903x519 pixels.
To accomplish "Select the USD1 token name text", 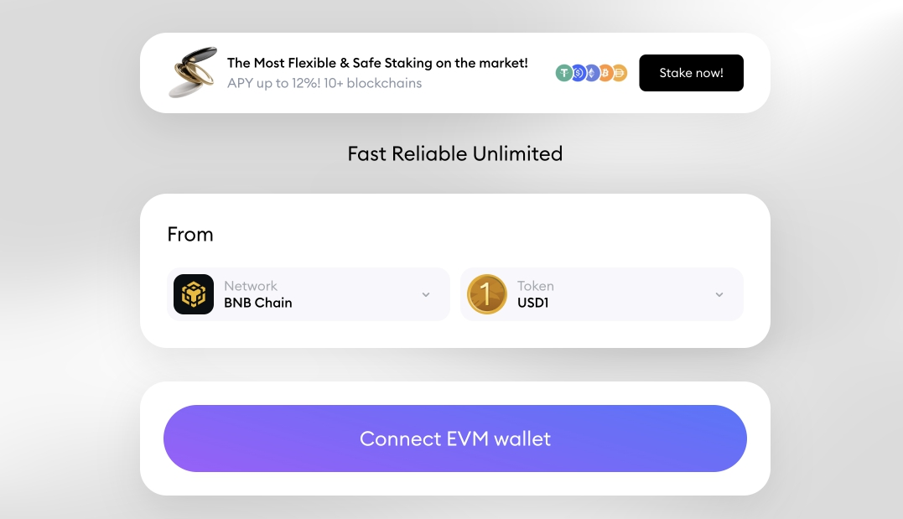I will click(x=533, y=303).
